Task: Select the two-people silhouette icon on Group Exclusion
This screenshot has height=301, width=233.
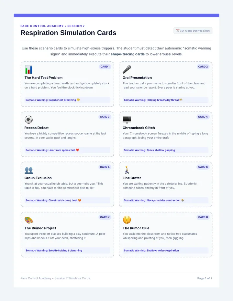Action: pyautogui.click(x=29, y=170)
